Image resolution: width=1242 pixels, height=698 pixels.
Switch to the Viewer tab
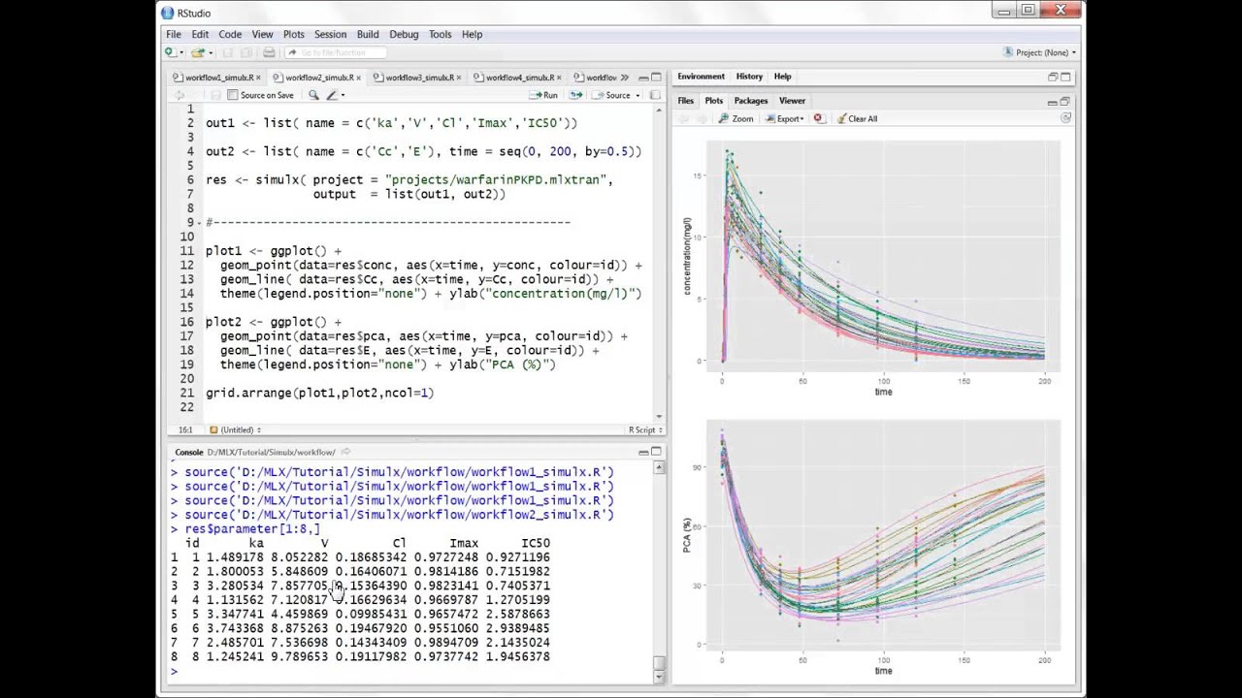coord(792,101)
